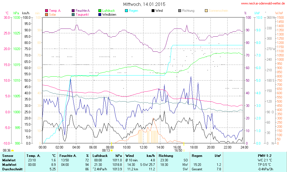Select the Sonnenschein legend swatch
This screenshot has height=172, width=287.
(x=207, y=11)
